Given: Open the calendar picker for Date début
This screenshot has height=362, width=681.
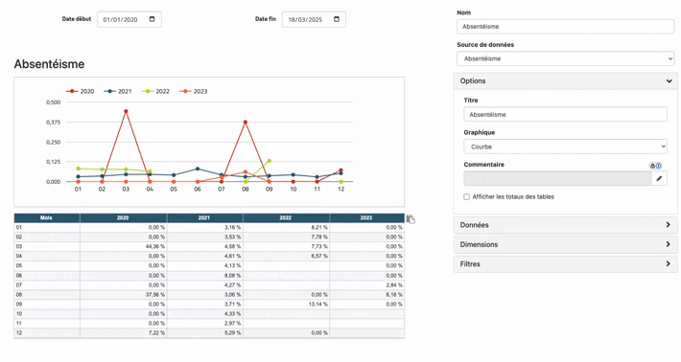Looking at the screenshot, I should [152, 19].
